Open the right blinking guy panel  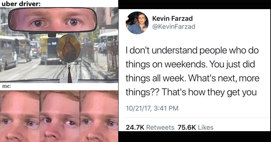tap(99, 116)
